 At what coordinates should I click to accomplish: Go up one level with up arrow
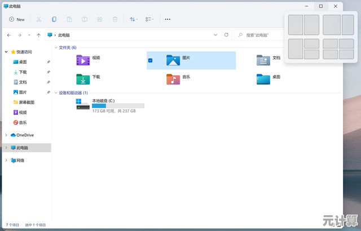(38, 35)
